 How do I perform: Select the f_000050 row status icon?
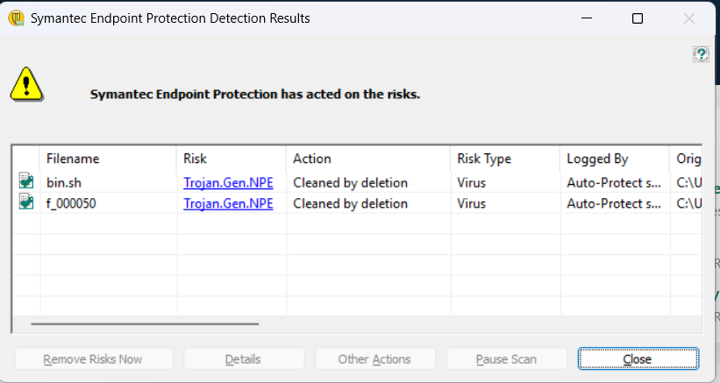26,202
